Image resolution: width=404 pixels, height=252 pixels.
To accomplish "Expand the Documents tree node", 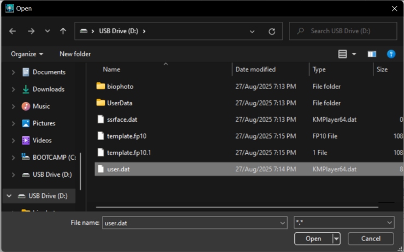I will (13, 73).
